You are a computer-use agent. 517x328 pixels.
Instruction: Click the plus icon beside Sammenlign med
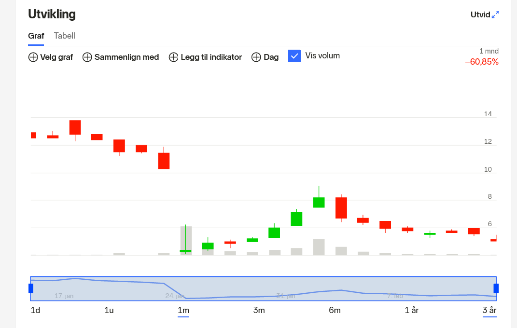point(87,57)
